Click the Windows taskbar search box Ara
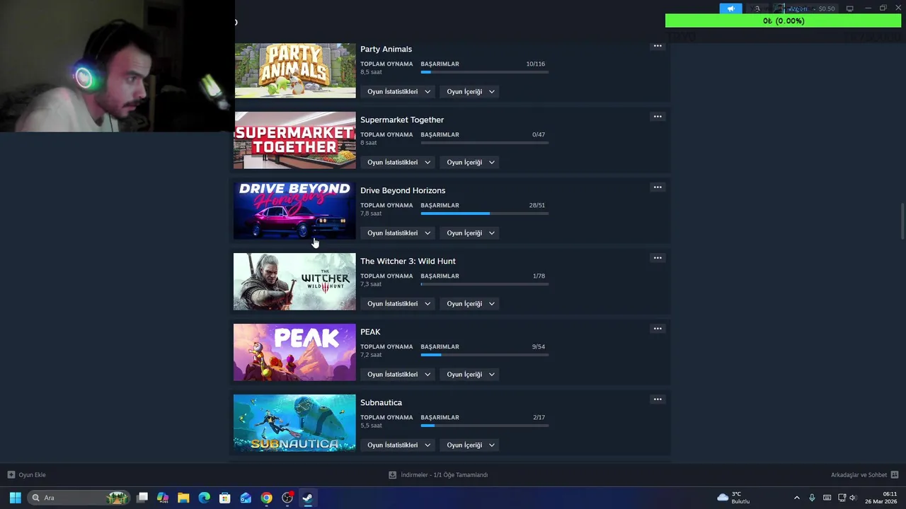 pyautogui.click(x=79, y=498)
